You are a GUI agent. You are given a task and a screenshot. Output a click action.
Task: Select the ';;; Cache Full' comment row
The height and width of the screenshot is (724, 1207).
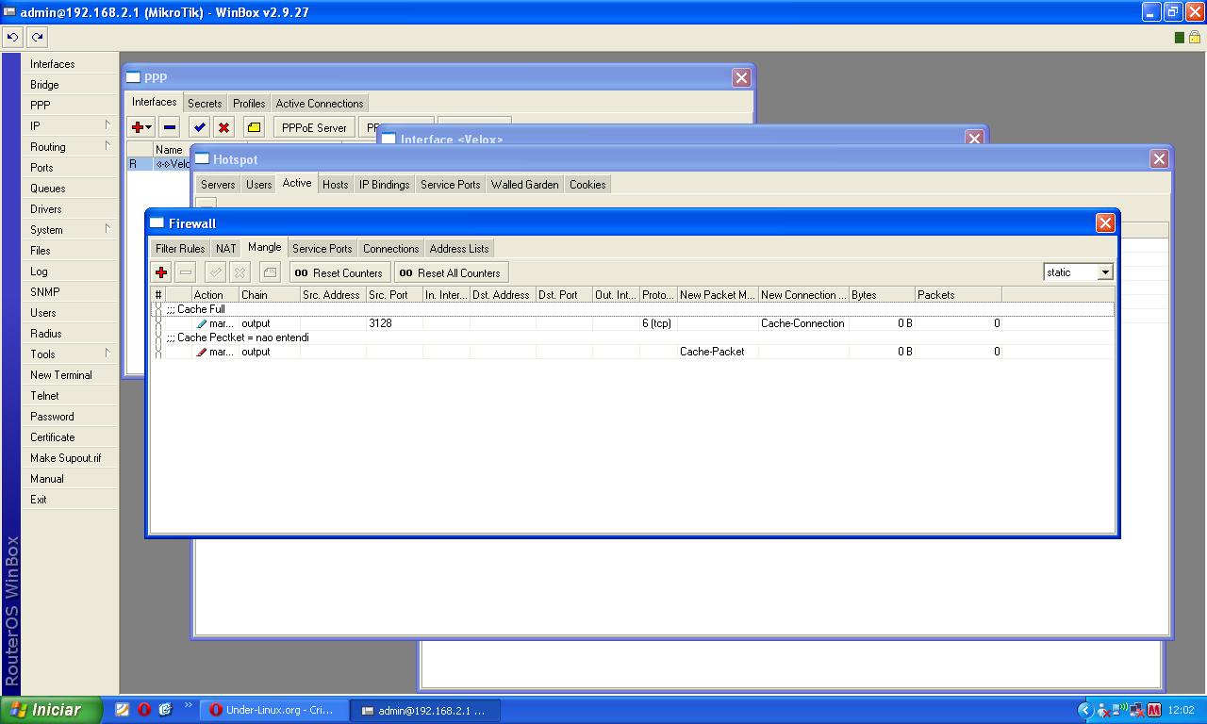pyautogui.click(x=633, y=309)
